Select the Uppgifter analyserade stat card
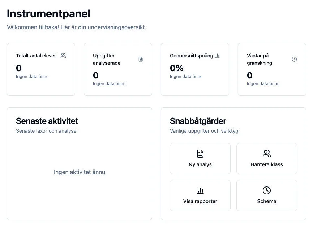This screenshot has height=249, width=313. click(118, 69)
